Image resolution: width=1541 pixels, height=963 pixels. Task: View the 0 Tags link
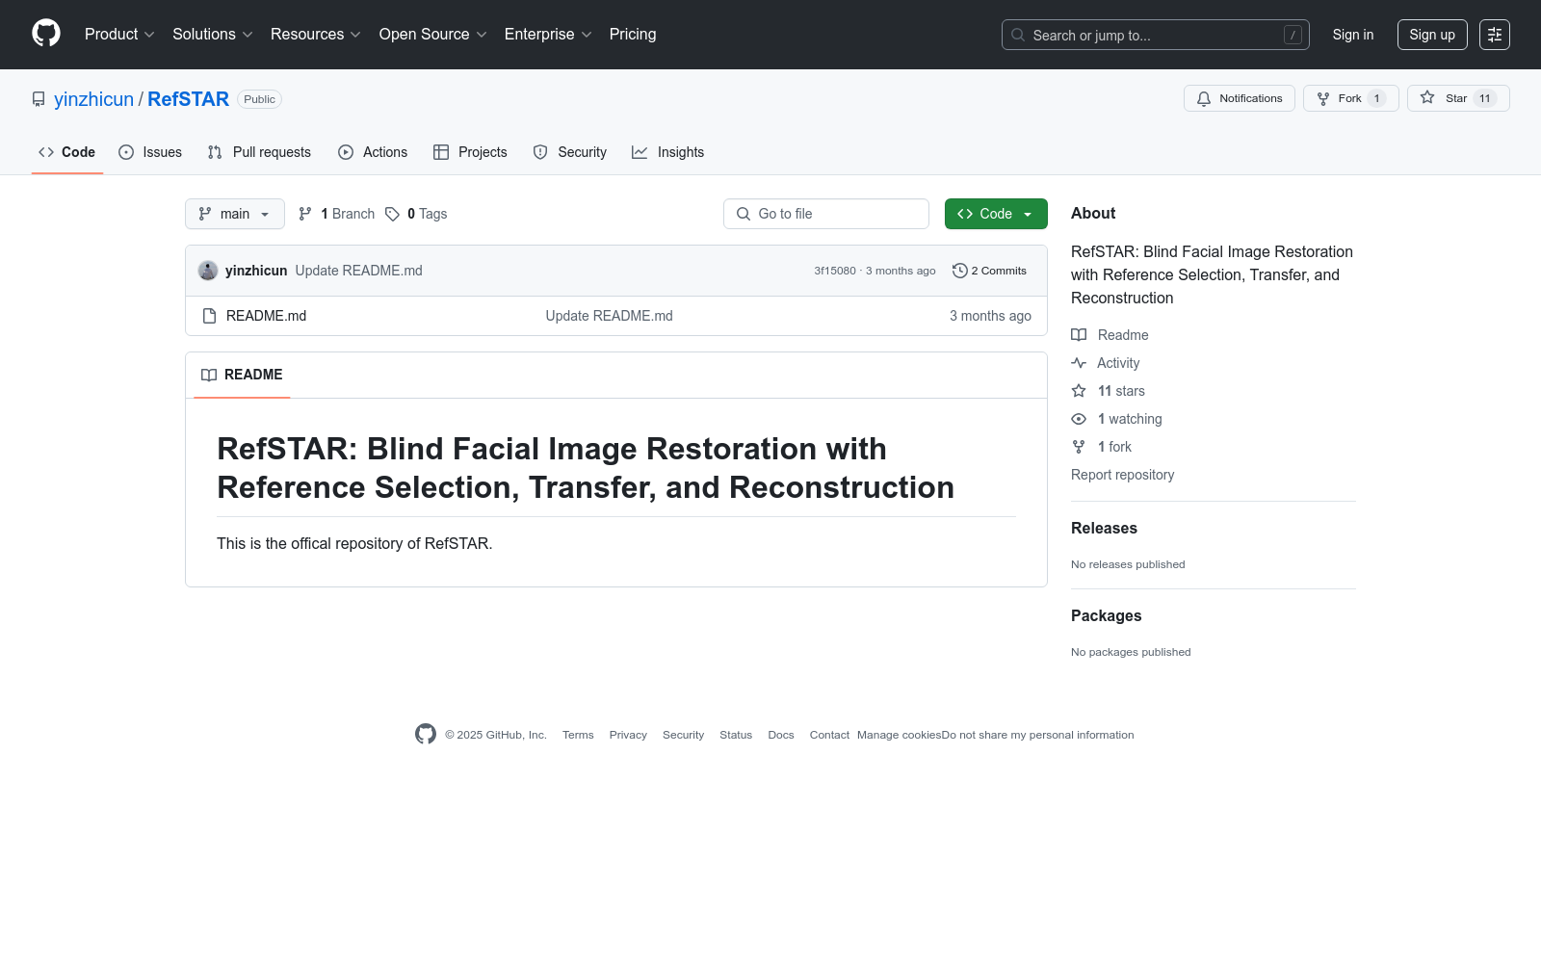click(417, 214)
